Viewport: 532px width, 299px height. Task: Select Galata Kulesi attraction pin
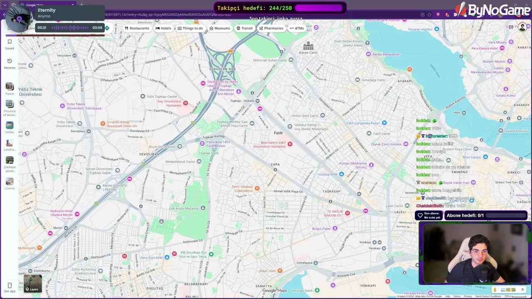click(x=506, y=89)
